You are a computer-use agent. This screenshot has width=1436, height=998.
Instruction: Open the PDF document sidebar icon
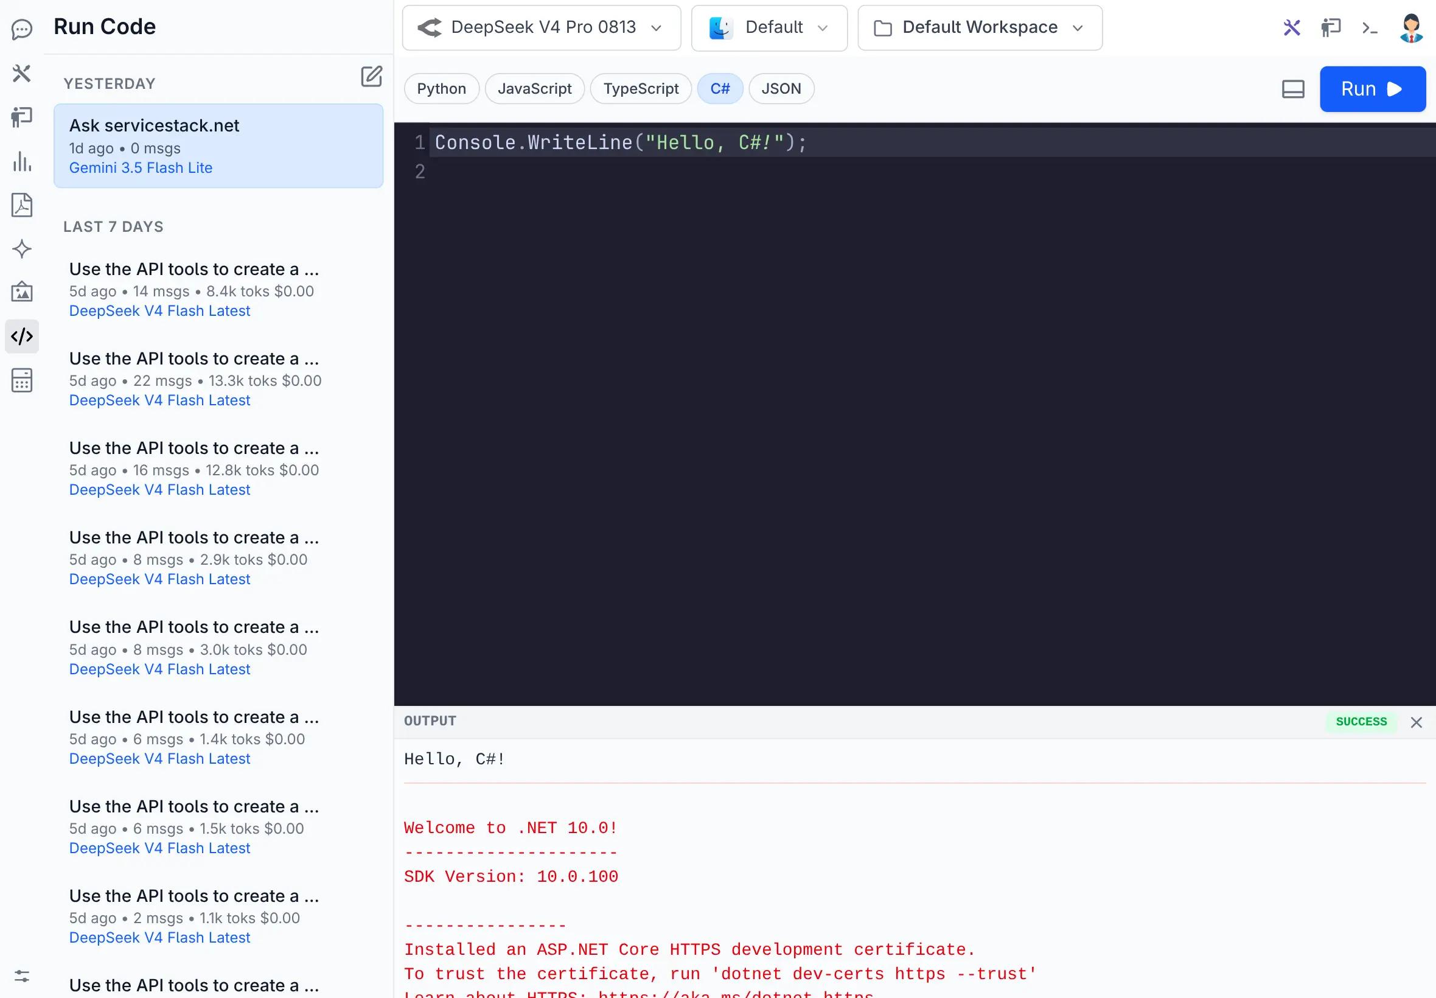(x=22, y=205)
